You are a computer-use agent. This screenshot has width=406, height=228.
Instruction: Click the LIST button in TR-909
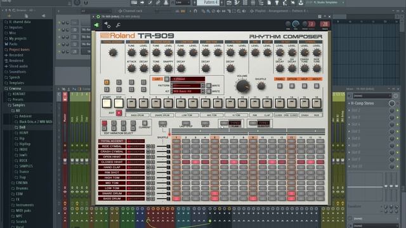[157, 79]
